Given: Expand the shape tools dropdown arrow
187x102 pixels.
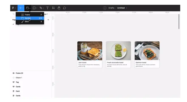Looking at the screenshot, I should (x=37, y=8).
